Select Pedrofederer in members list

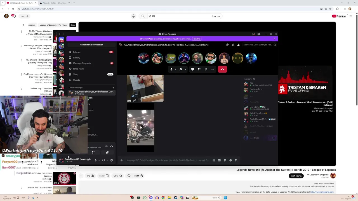(x=260, y=90)
